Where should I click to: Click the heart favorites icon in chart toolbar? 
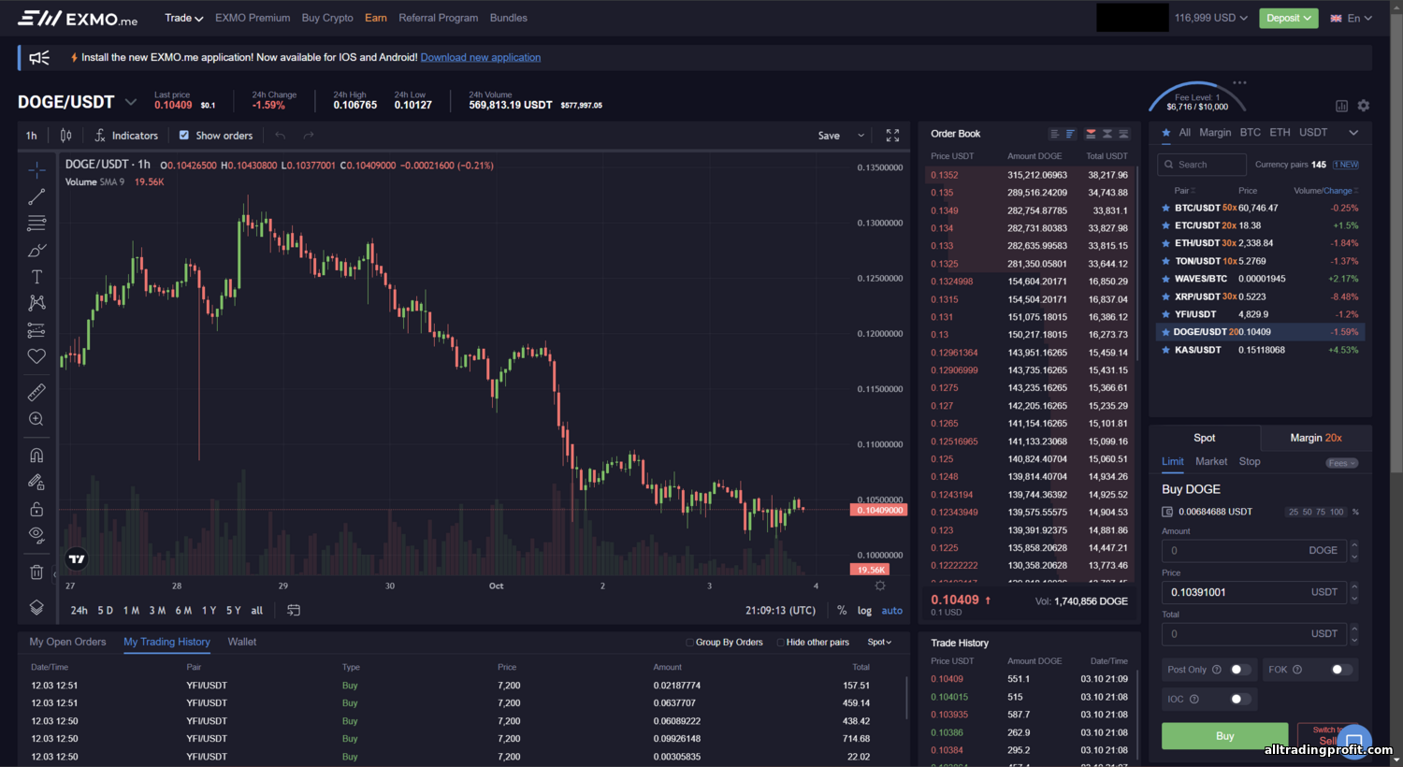coord(36,356)
